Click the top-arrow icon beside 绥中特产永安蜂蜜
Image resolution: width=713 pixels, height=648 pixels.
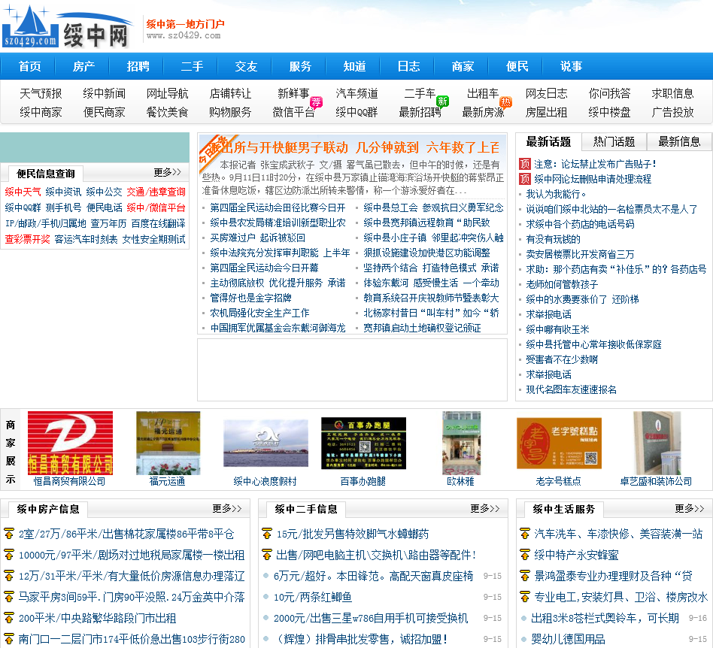click(525, 555)
